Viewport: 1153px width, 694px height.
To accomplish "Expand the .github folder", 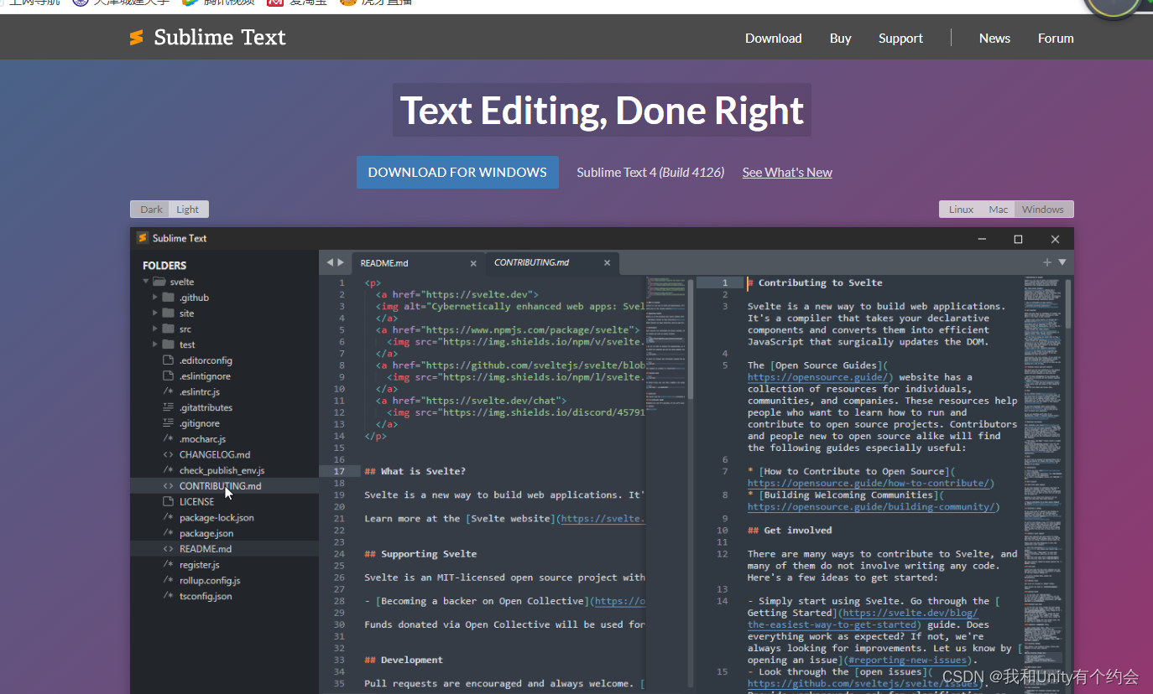I will pyautogui.click(x=155, y=298).
